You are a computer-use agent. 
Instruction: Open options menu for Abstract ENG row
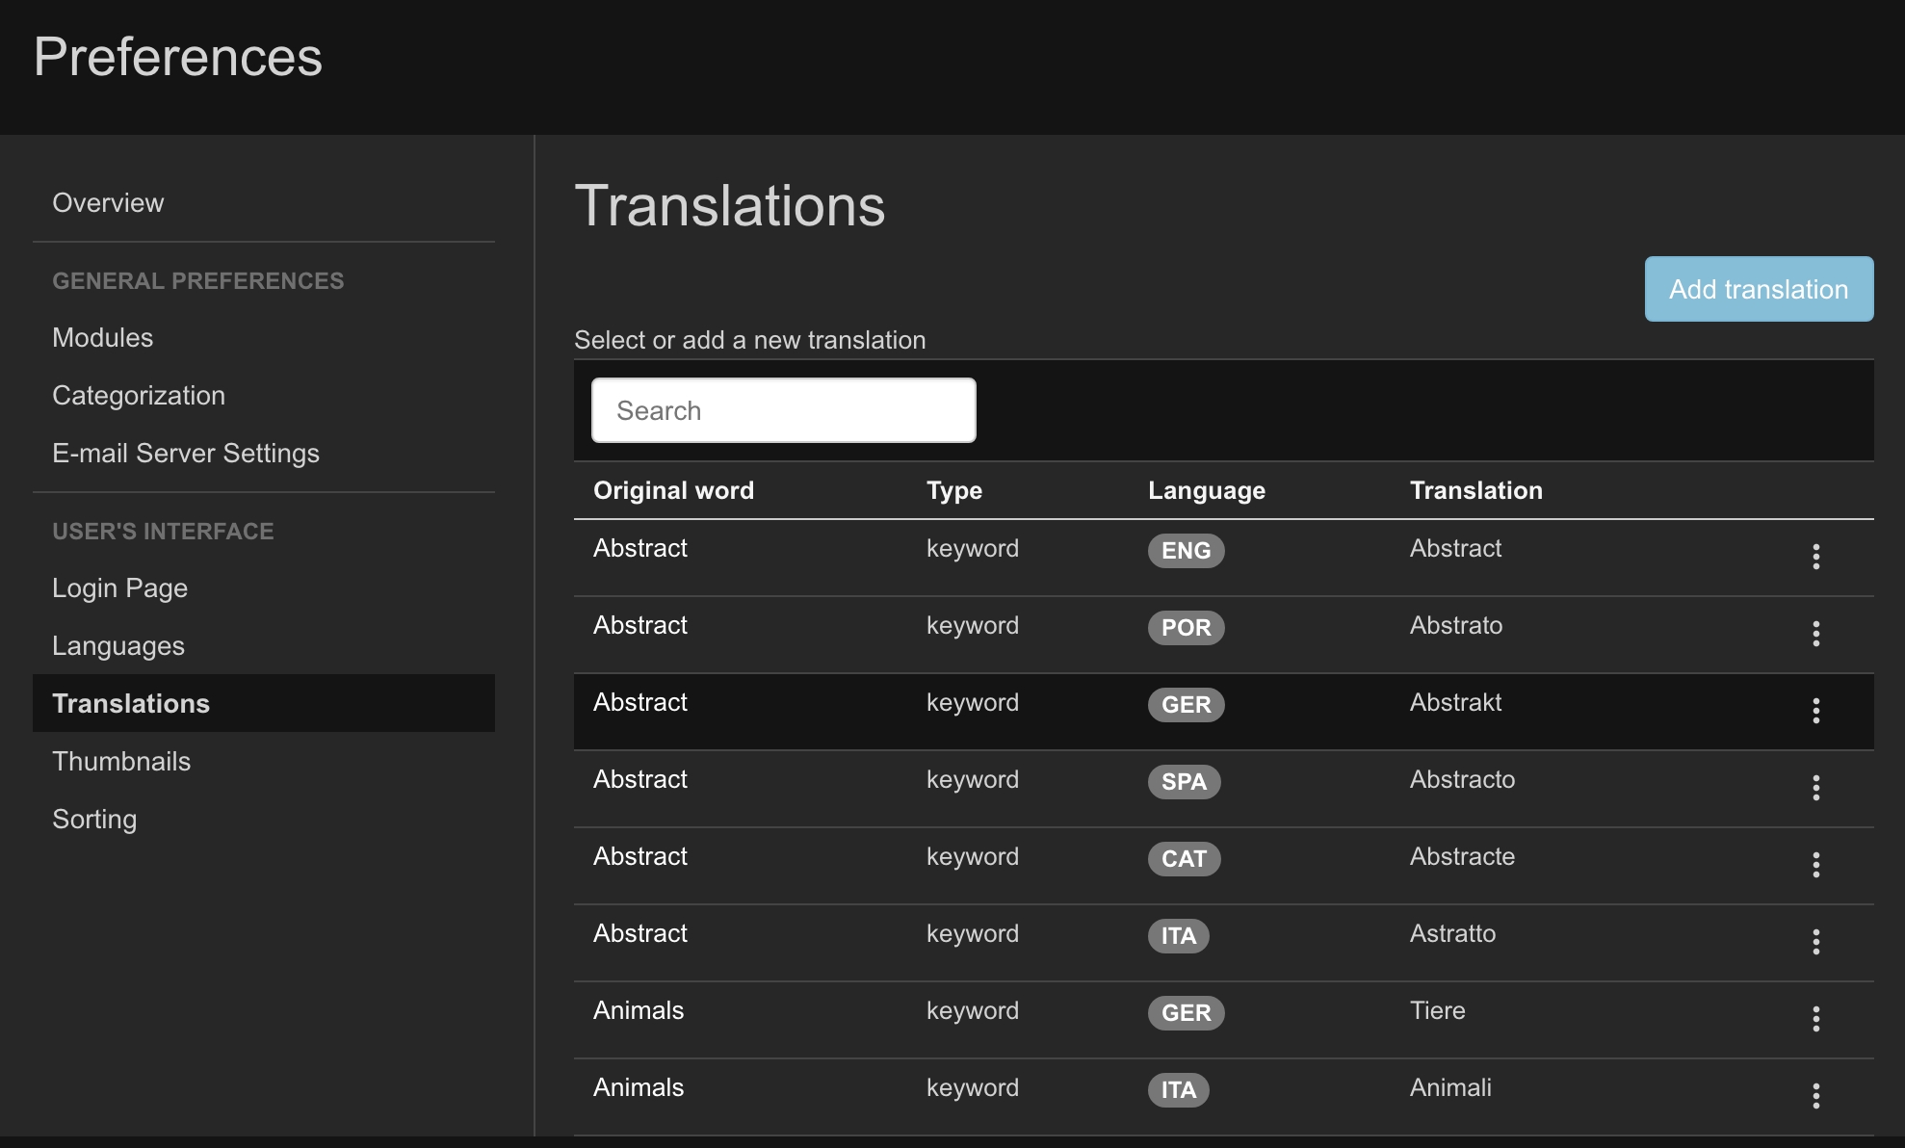[1815, 557]
